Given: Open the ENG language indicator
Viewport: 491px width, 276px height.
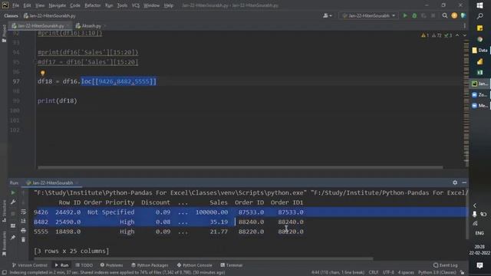Looking at the screenshot, I should (479, 233).
